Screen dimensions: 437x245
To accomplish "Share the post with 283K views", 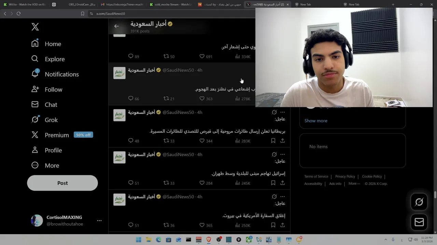I will click(x=282, y=141).
